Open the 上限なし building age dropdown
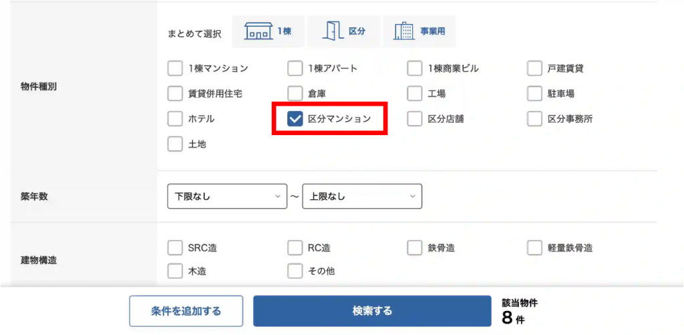684x335 pixels. coord(362,197)
